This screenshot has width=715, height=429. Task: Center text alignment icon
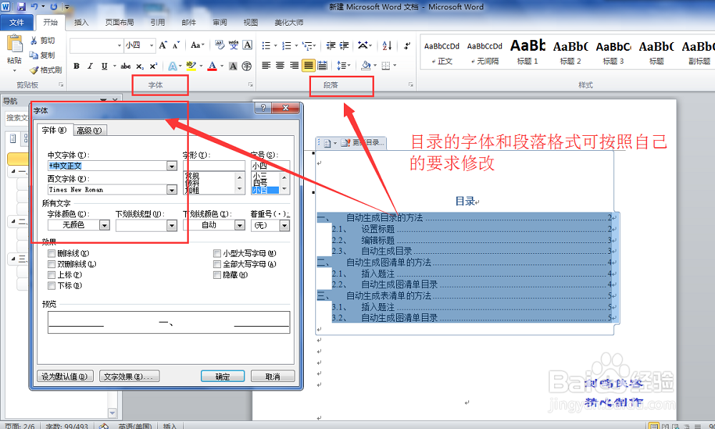click(x=280, y=66)
